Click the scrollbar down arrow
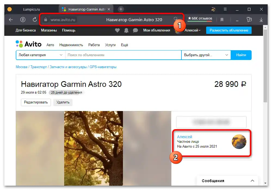 pos(265,183)
